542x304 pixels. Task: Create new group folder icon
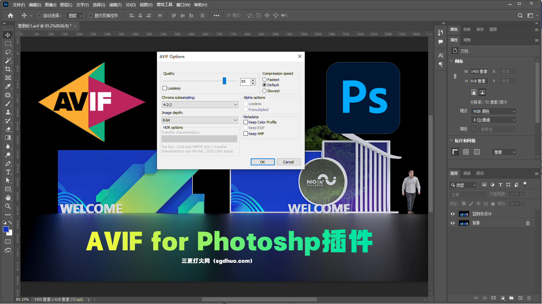pos(511,298)
